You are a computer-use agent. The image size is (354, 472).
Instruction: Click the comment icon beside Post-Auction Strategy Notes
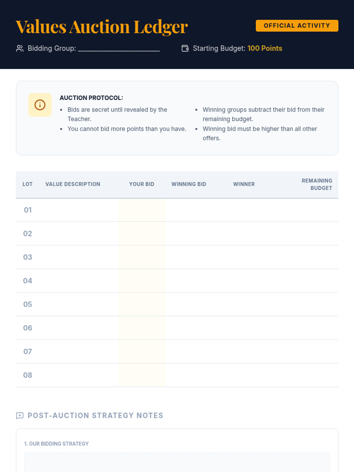pyautogui.click(x=20, y=416)
